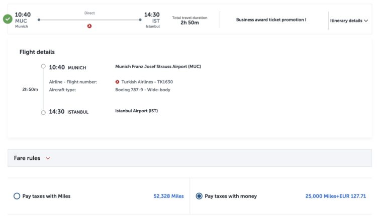Select Pay taxes with Miles radio button
The width and height of the screenshot is (377, 218).
point(17,196)
